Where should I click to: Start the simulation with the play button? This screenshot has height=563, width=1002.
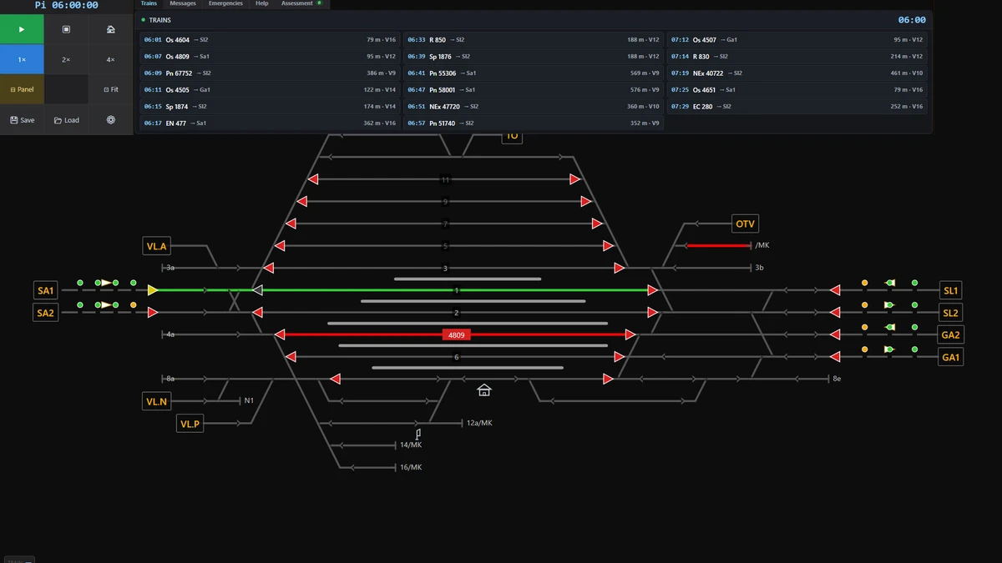(x=22, y=29)
